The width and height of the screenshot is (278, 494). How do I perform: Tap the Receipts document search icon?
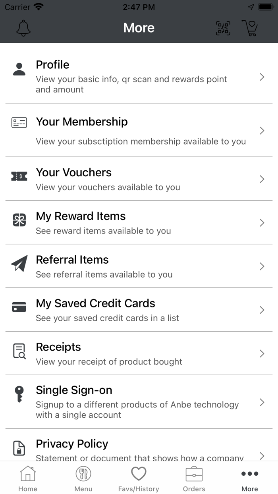pyautogui.click(x=19, y=351)
